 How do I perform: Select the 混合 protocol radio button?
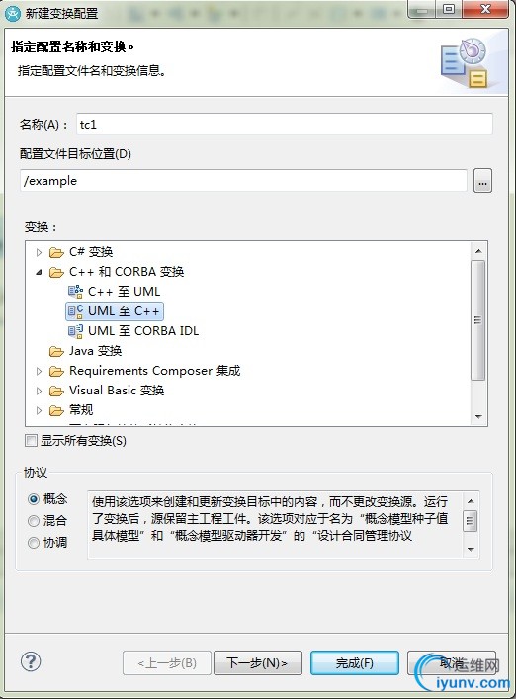[x=34, y=520]
